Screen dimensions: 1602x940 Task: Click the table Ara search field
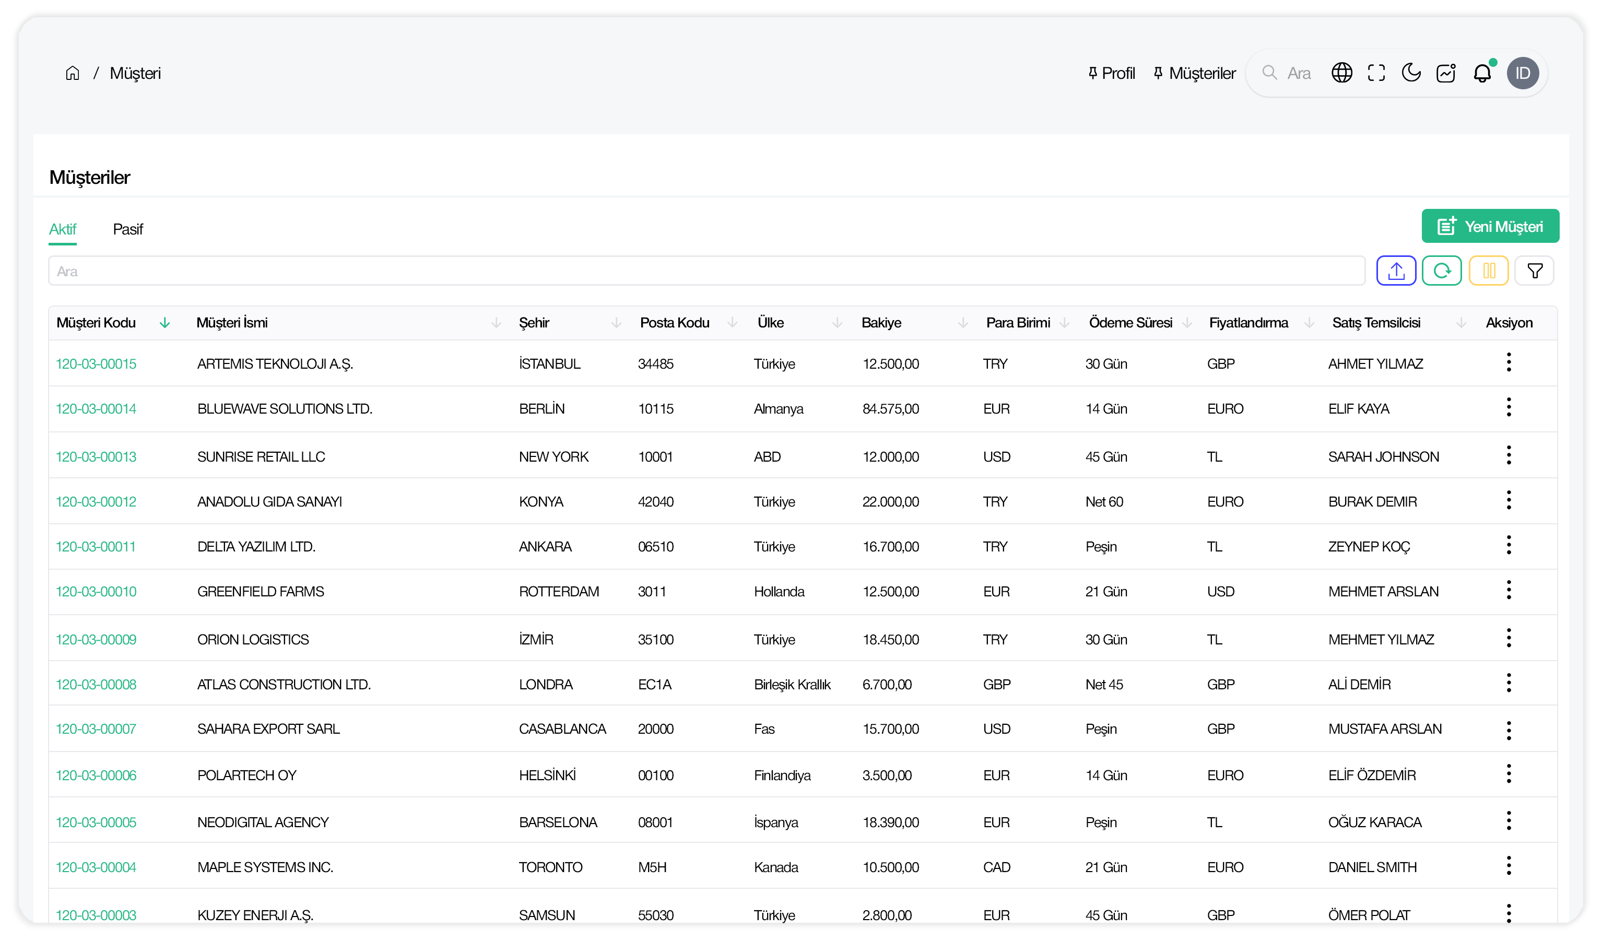pos(705,272)
